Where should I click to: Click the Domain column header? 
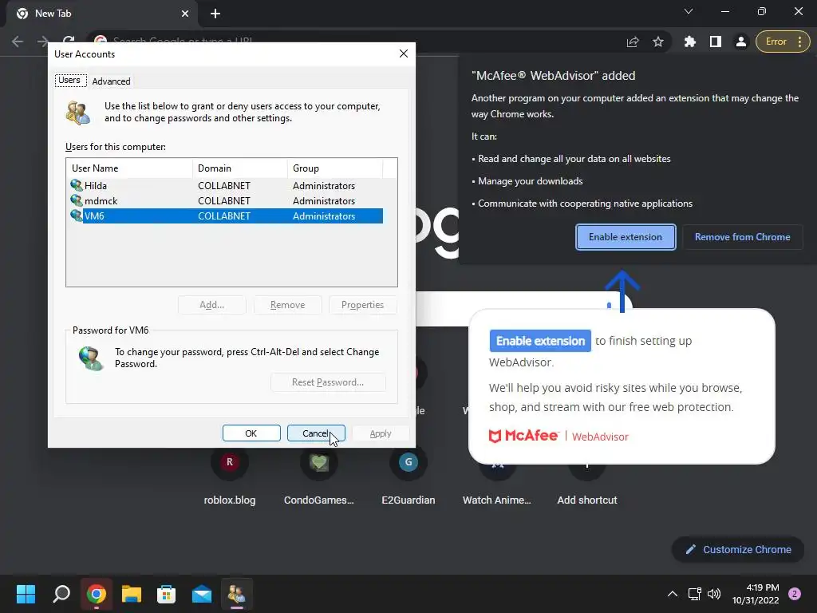click(x=240, y=168)
